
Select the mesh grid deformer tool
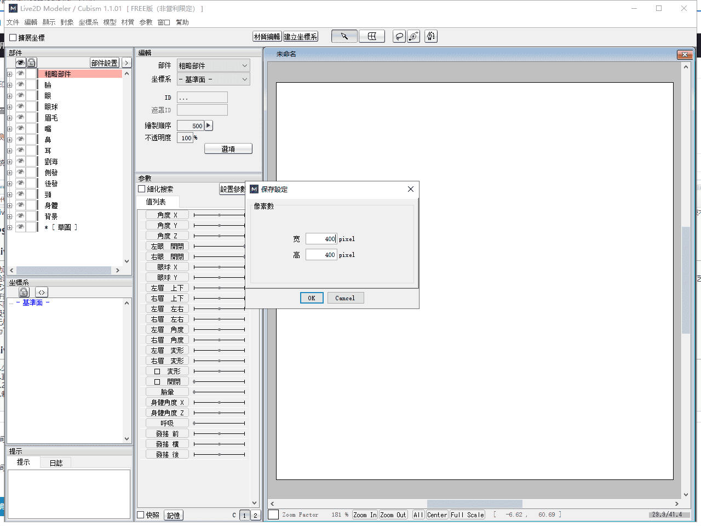coord(372,36)
